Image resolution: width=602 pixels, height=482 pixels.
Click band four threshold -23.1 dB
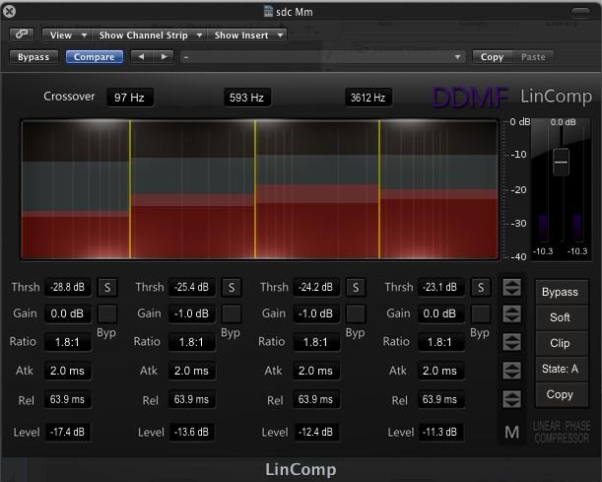440,287
